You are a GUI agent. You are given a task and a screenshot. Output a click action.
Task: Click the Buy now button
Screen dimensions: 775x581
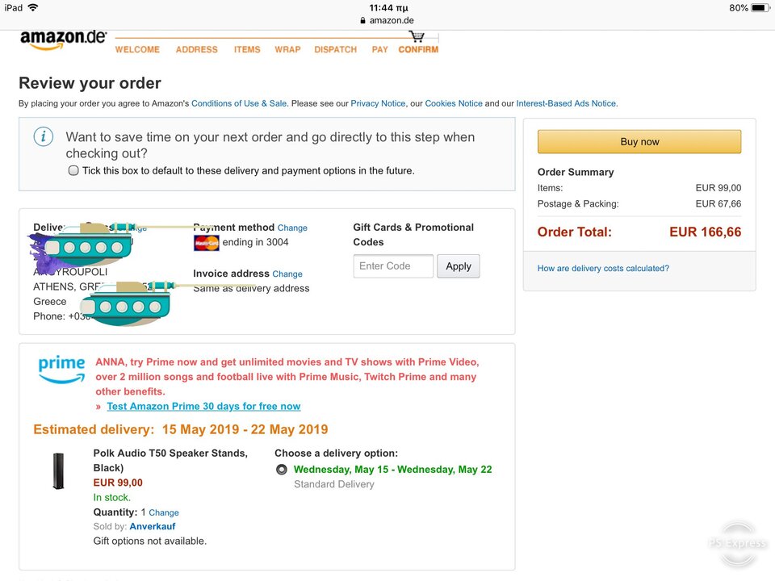click(639, 142)
